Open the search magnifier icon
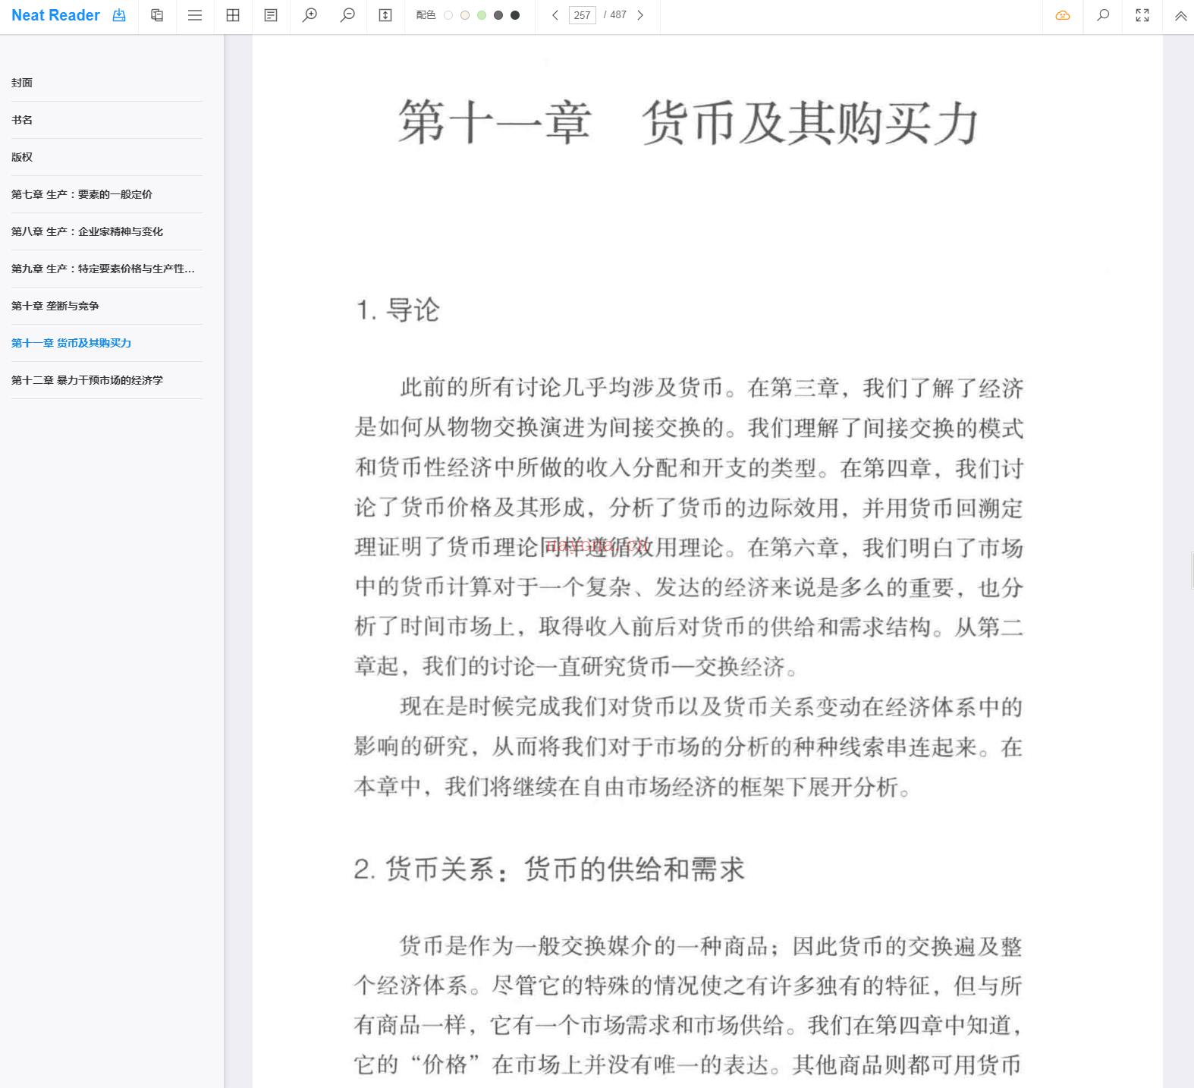 tap(1103, 15)
